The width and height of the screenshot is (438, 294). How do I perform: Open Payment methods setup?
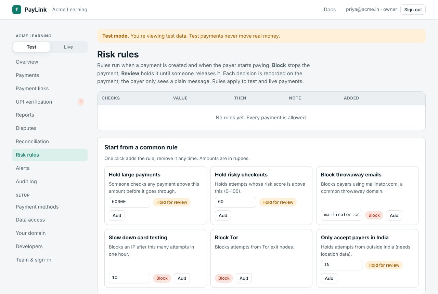coord(50,207)
